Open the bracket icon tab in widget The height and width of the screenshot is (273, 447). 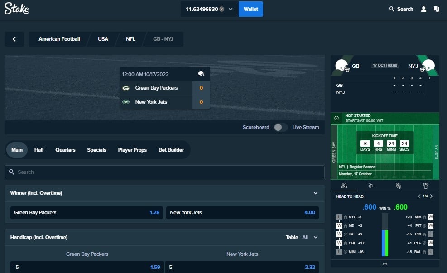[x=371, y=186]
